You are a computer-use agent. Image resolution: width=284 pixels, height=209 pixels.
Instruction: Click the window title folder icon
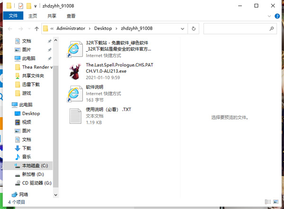[9, 6]
